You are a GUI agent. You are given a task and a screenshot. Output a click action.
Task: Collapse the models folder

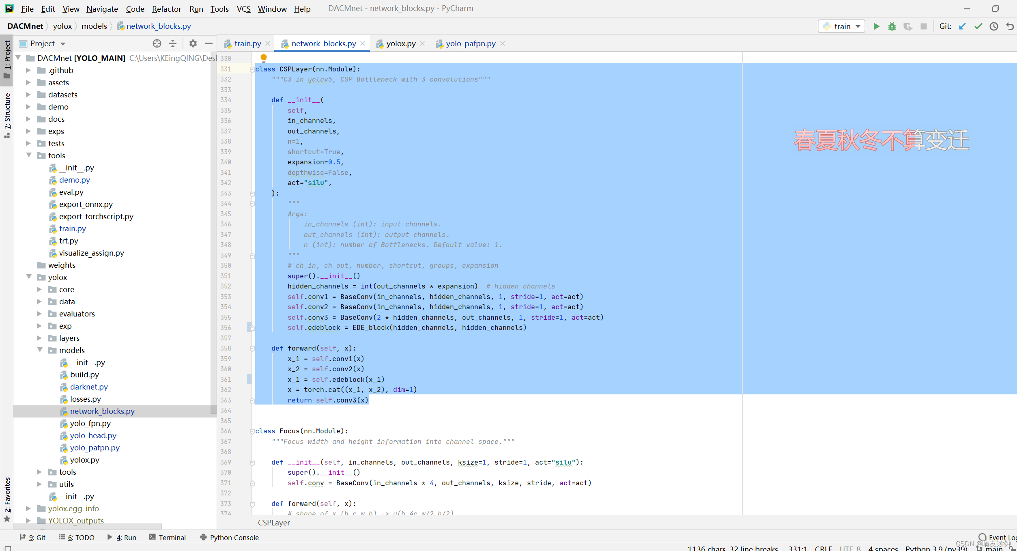pos(40,350)
